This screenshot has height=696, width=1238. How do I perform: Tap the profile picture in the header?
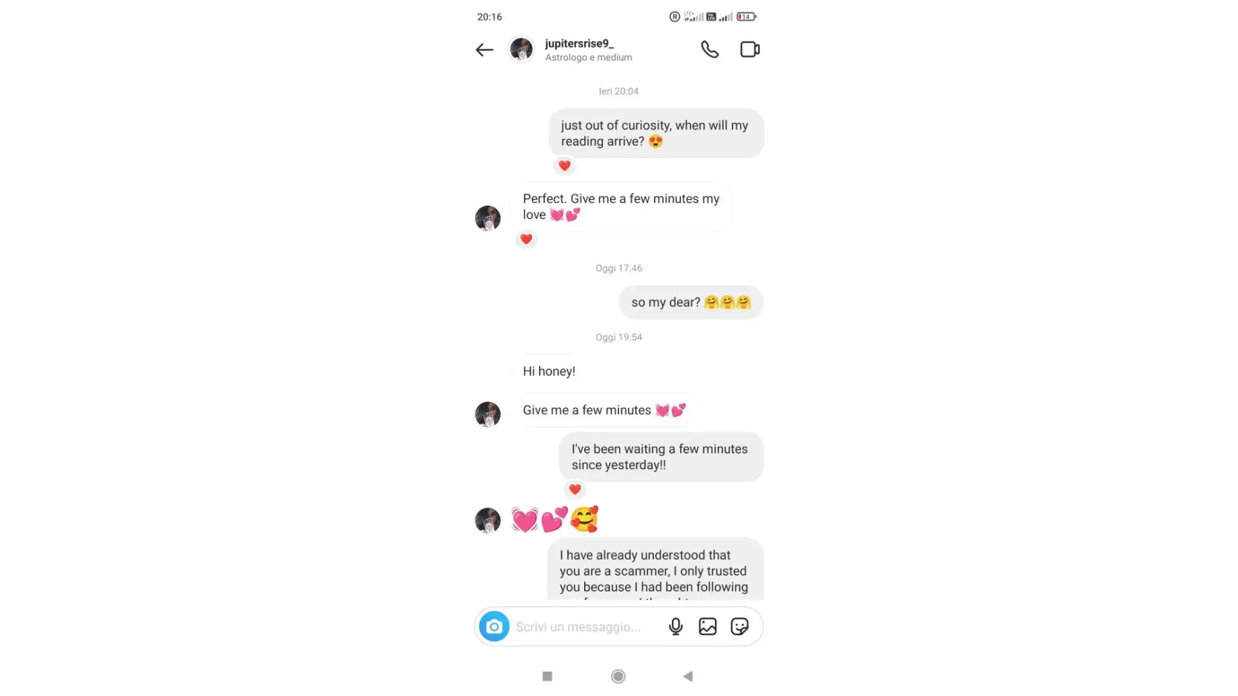pos(522,49)
